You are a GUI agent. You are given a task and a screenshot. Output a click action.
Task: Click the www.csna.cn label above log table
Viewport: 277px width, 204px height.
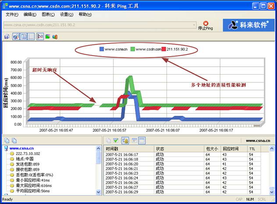[258, 141]
